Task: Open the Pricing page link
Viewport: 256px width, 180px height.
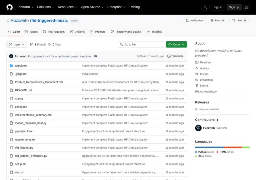Action: (x=135, y=7)
